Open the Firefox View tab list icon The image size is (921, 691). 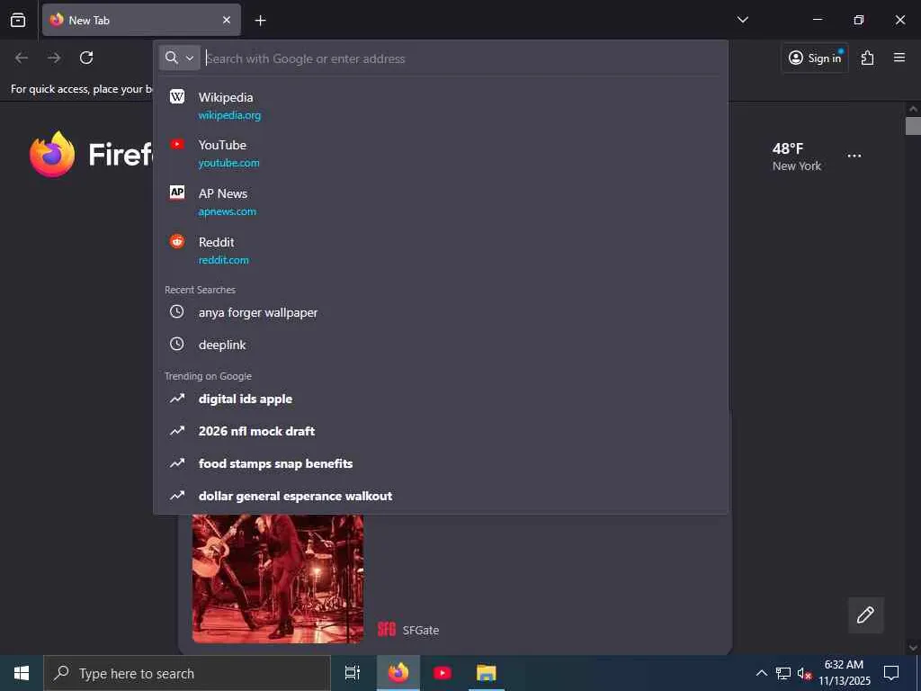(18, 20)
